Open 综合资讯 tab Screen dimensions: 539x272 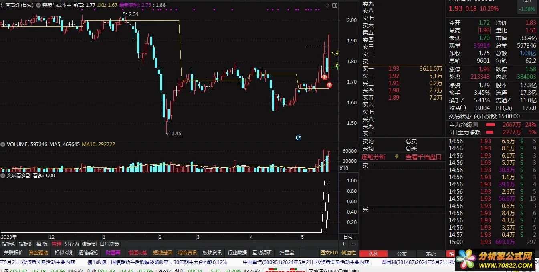(188, 252)
